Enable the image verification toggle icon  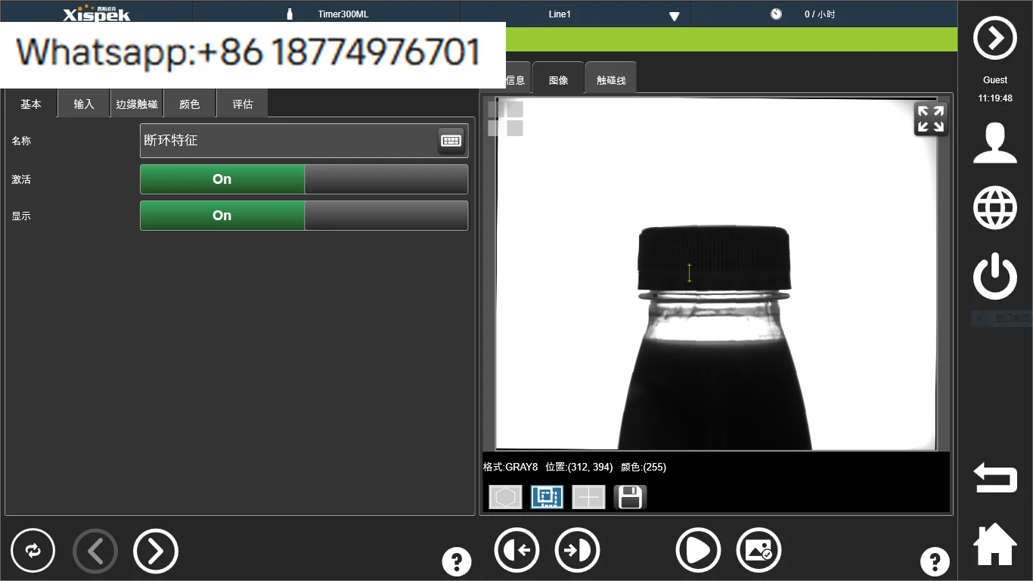point(758,551)
